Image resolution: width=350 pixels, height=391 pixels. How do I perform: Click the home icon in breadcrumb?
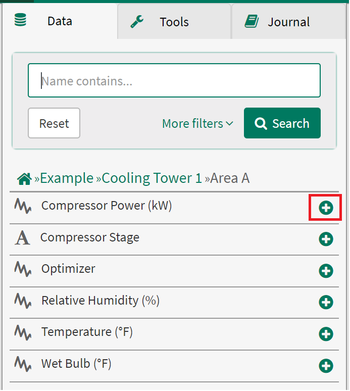pyautogui.click(x=24, y=179)
